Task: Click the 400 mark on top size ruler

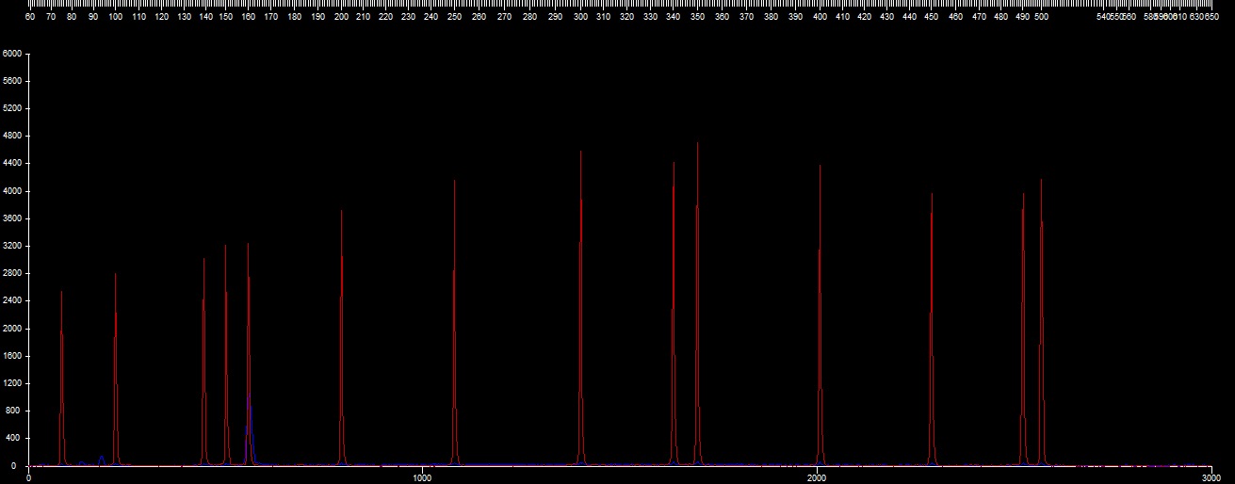Action: 820,17
